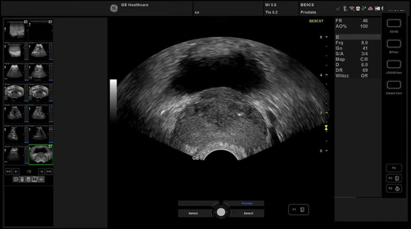
Task: Click the trackball center button
Action: click(x=221, y=212)
